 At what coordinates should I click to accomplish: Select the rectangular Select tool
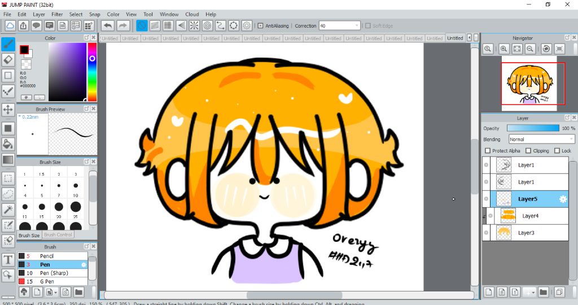(8, 178)
